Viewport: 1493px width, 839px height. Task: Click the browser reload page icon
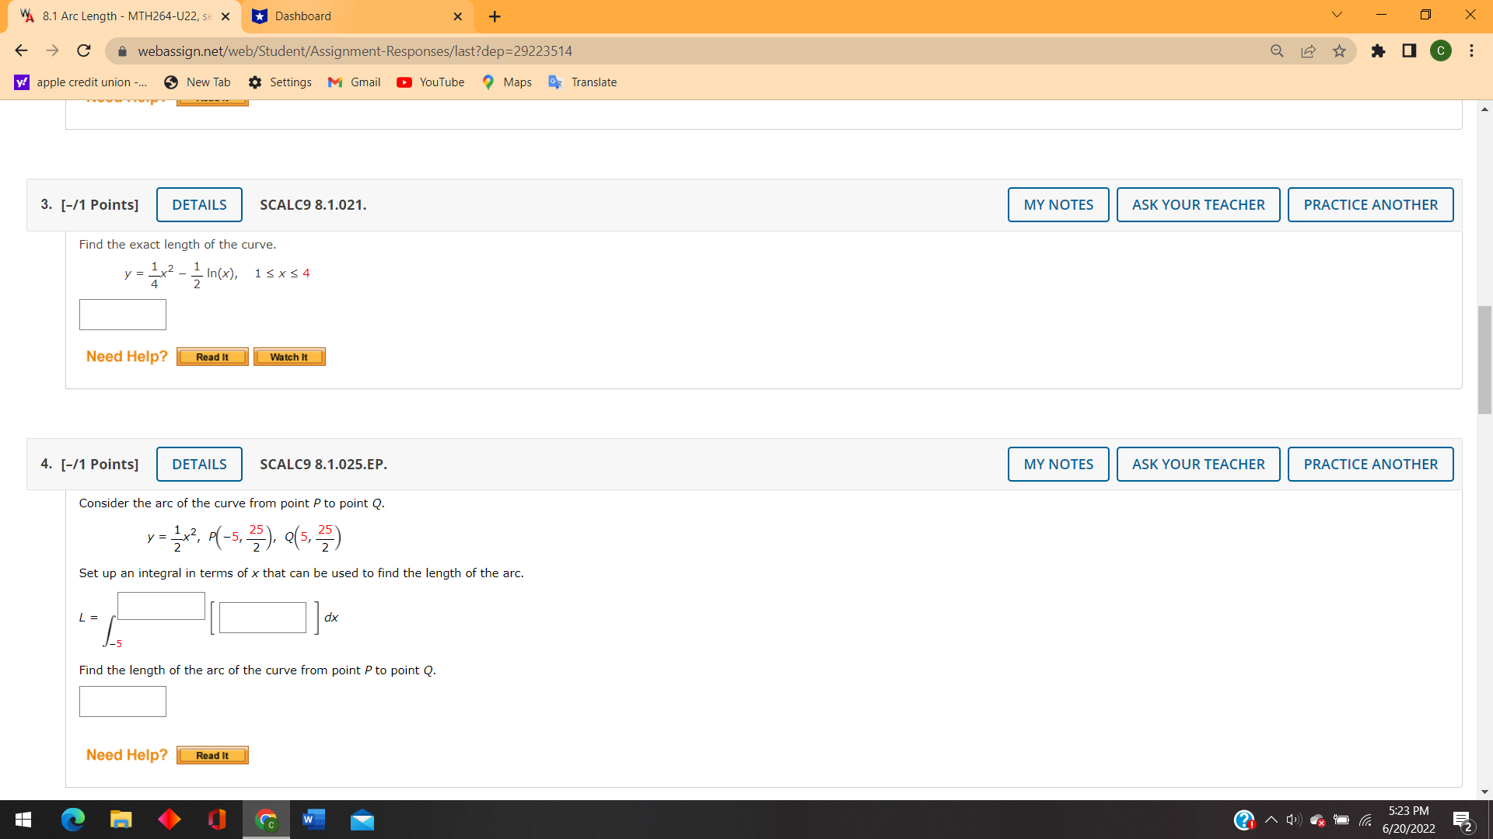[x=84, y=50]
